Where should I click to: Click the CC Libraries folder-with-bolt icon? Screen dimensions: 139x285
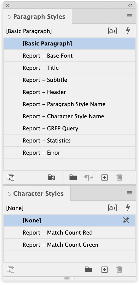52,178
